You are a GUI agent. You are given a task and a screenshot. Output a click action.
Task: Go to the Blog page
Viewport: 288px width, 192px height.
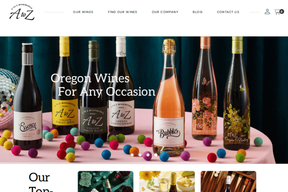click(198, 12)
